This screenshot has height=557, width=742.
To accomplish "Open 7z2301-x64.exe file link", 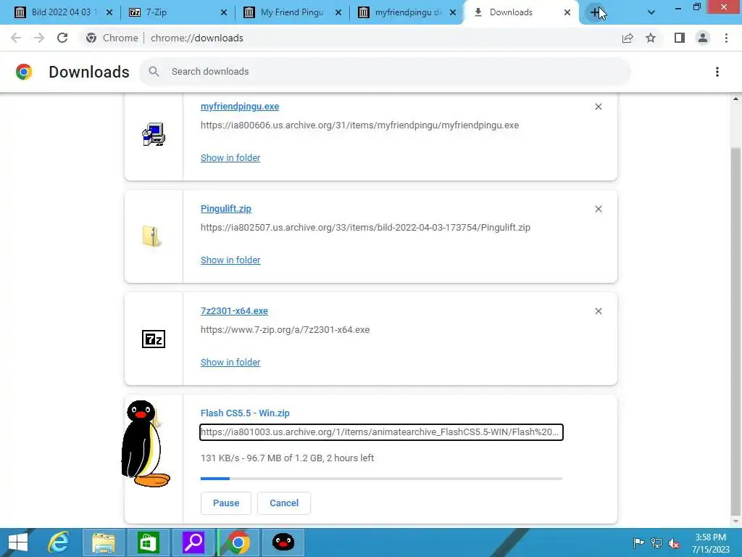I will 234,311.
